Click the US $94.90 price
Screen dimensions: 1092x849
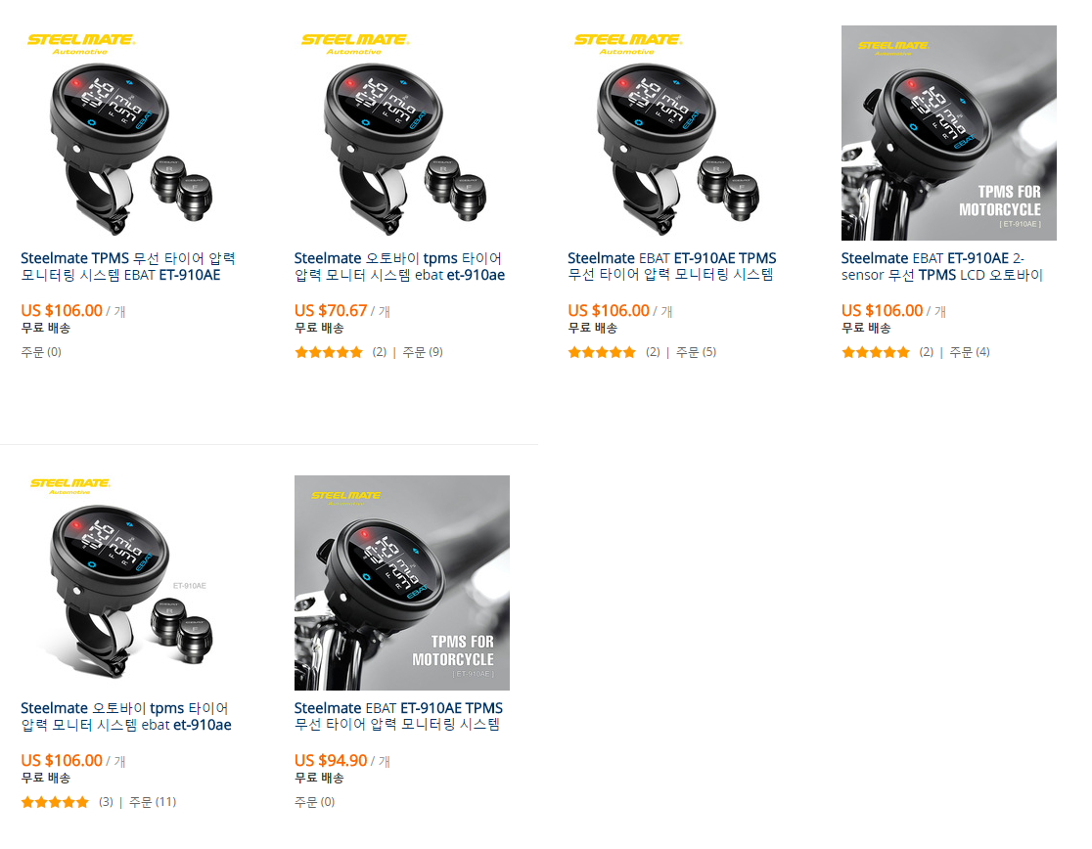[x=331, y=761]
